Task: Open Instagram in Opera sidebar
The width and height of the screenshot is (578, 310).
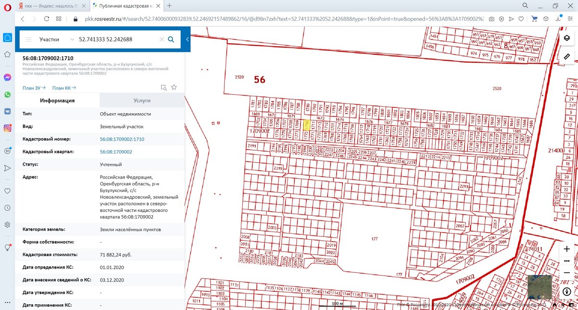Action: pos(7,128)
